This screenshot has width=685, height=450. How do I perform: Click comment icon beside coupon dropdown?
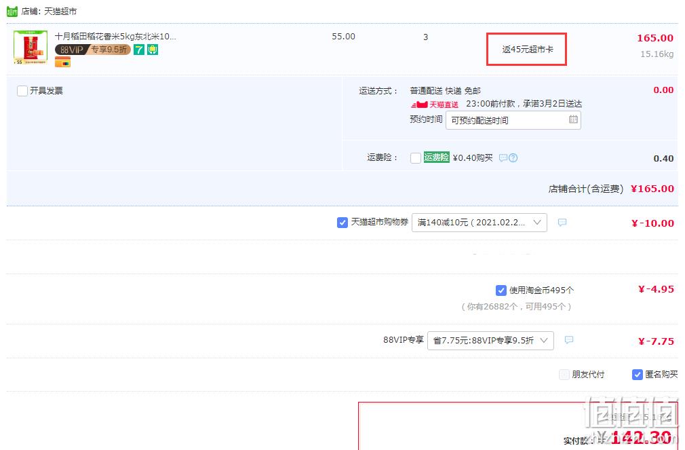click(x=562, y=223)
